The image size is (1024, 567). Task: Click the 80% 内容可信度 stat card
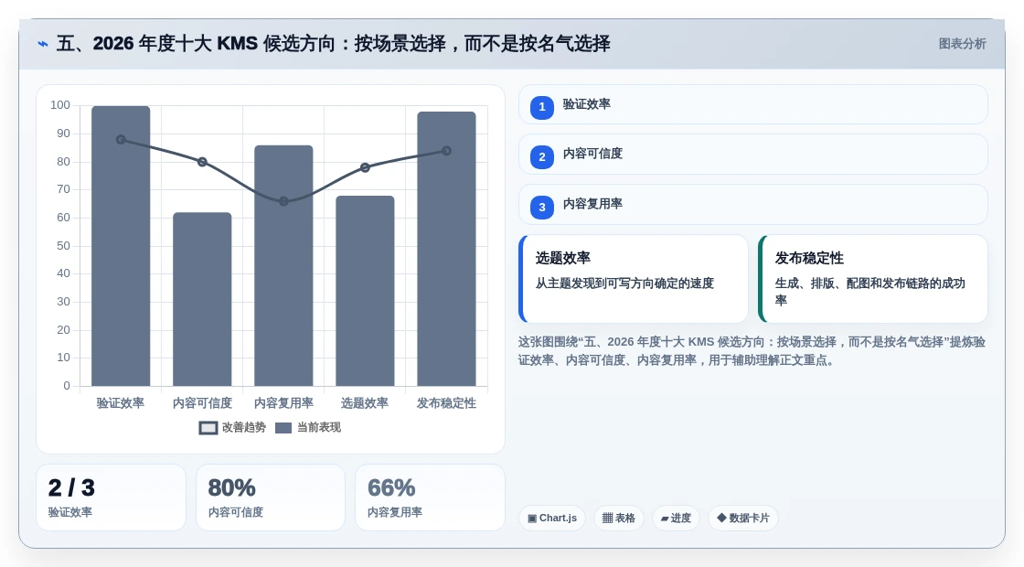pyautogui.click(x=271, y=497)
